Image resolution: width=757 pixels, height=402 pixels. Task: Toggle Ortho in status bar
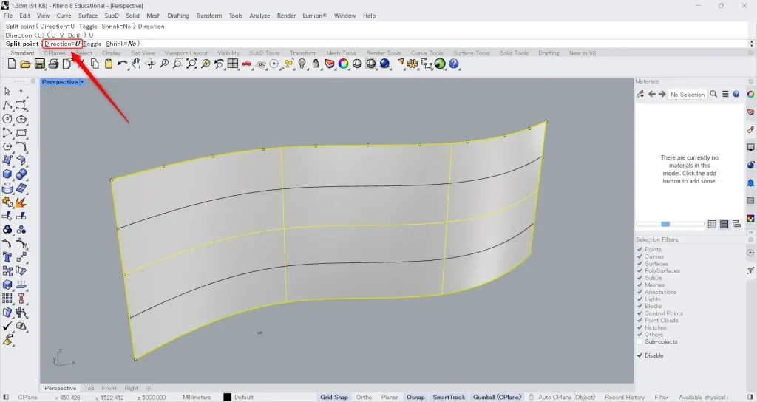coord(364,397)
